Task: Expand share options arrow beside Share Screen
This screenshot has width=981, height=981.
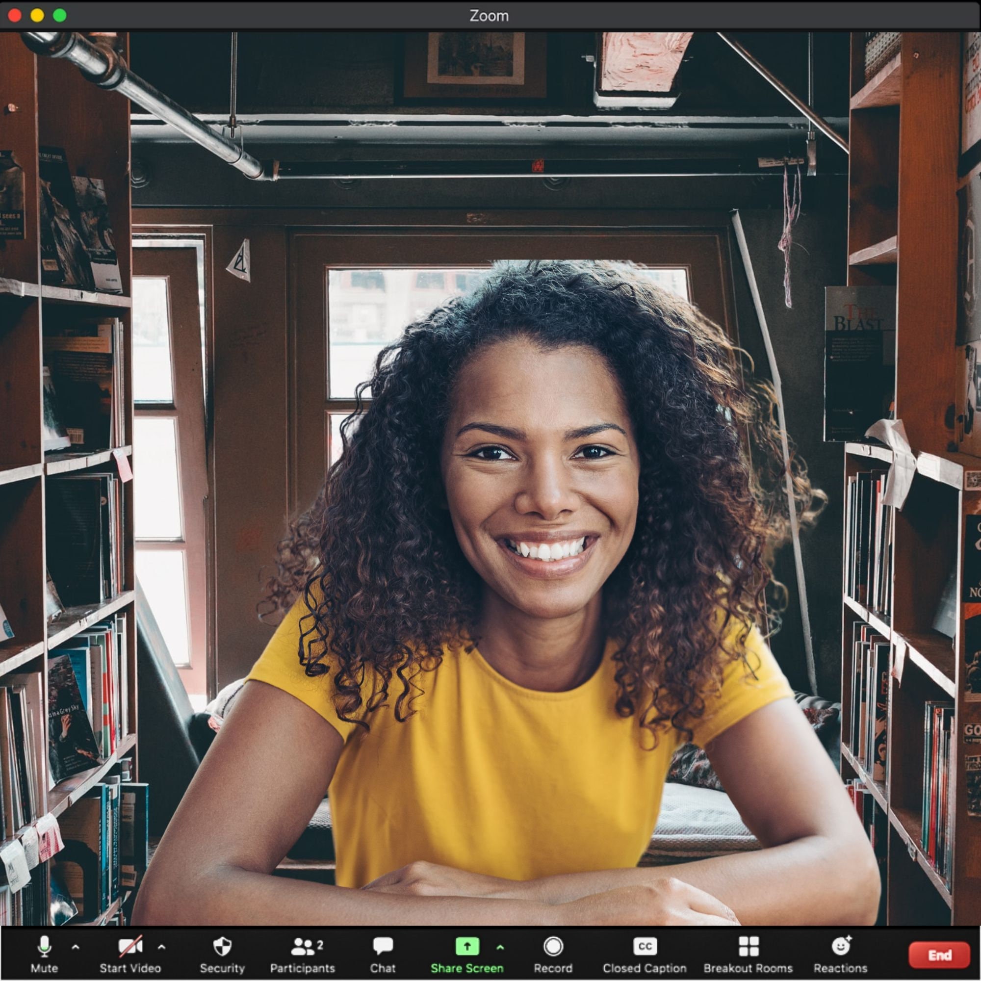Action: (x=500, y=947)
